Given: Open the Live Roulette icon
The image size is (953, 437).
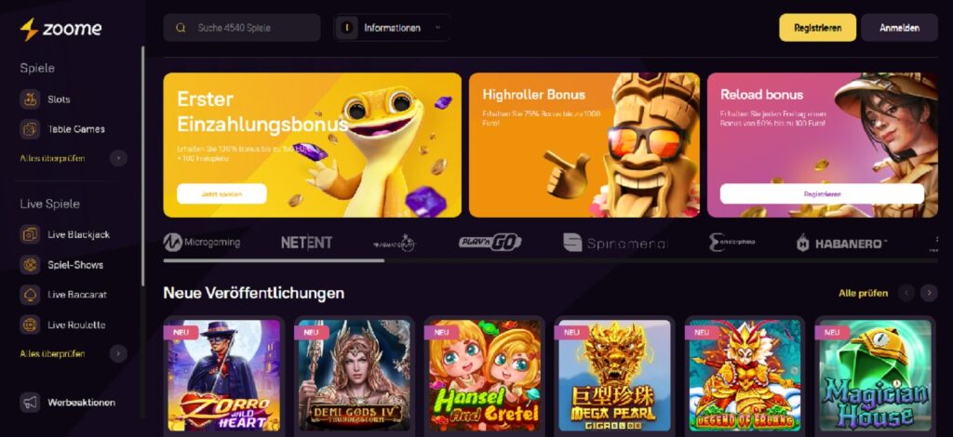Looking at the screenshot, I should (x=30, y=324).
